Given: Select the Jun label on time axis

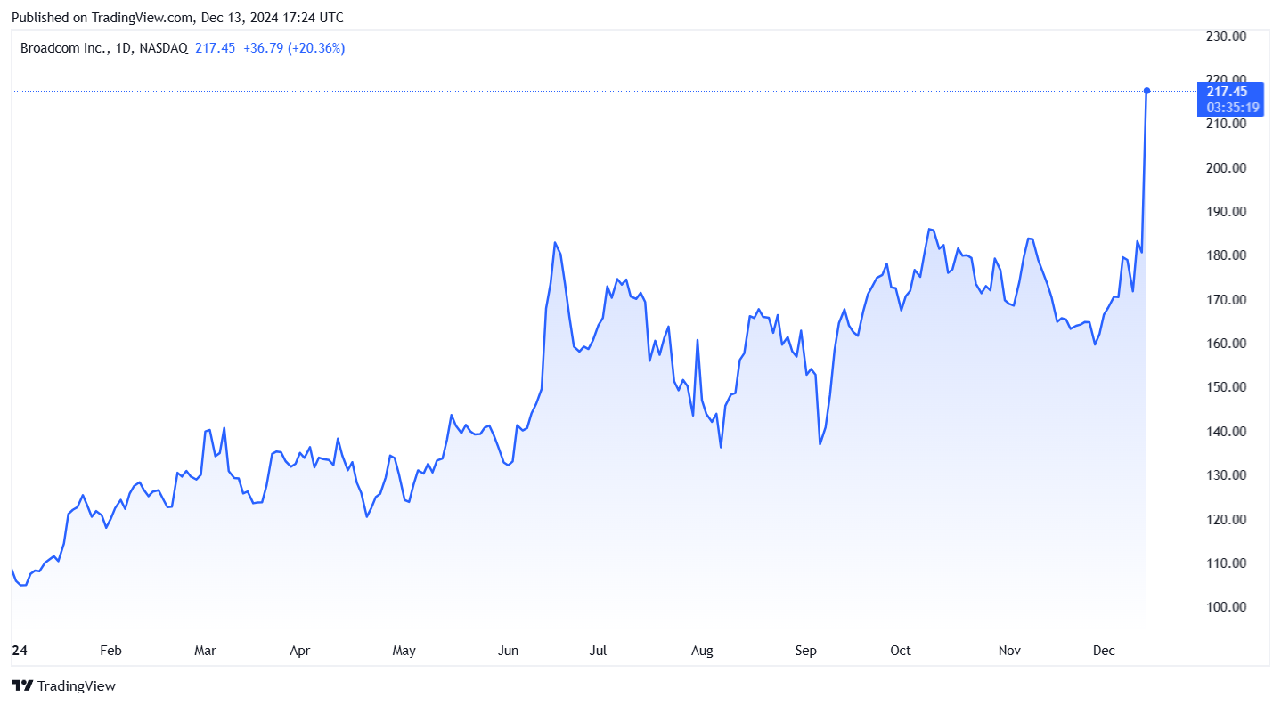Looking at the screenshot, I should coord(508,651).
